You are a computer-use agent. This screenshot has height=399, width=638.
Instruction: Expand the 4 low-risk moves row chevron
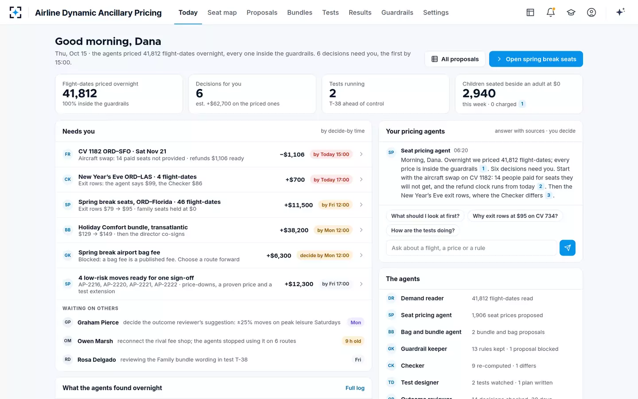tap(361, 284)
